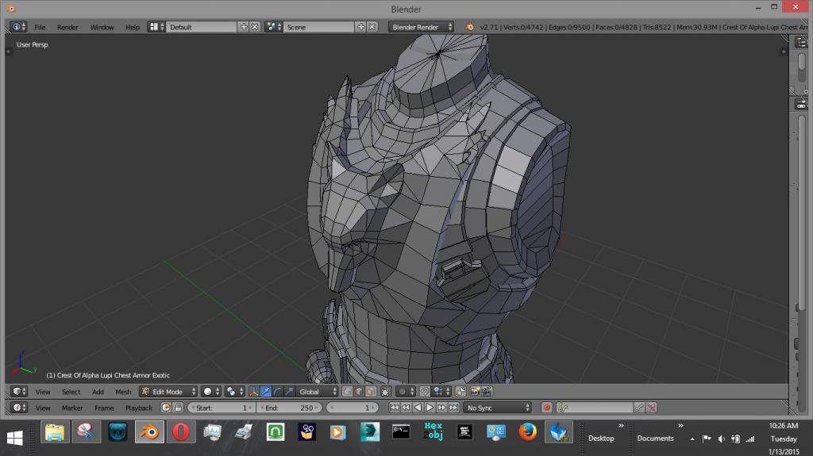Open the Blender Render engine dropdown
813x456 pixels.
point(421,27)
